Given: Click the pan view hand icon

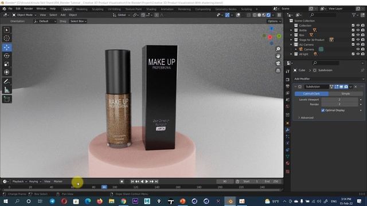Looking at the screenshot, I should pyautogui.click(x=278, y=56).
